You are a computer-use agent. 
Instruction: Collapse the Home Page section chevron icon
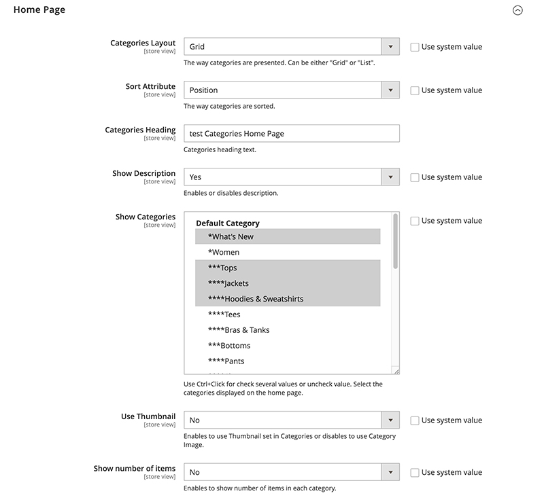[x=517, y=11]
